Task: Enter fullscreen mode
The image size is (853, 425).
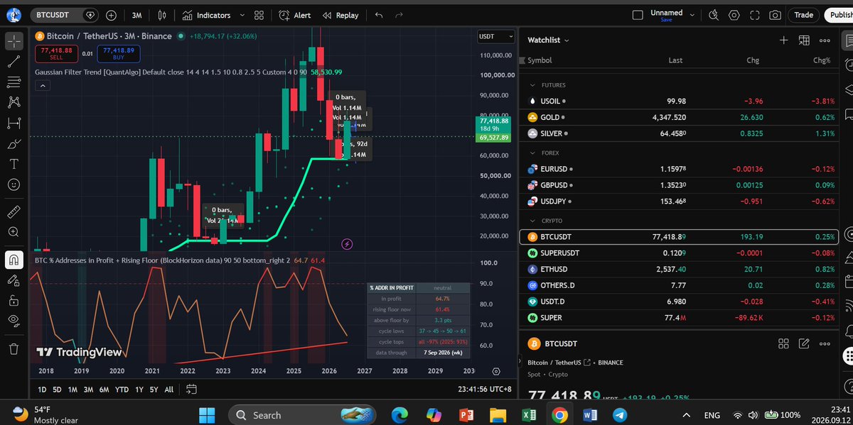Action: (755, 15)
